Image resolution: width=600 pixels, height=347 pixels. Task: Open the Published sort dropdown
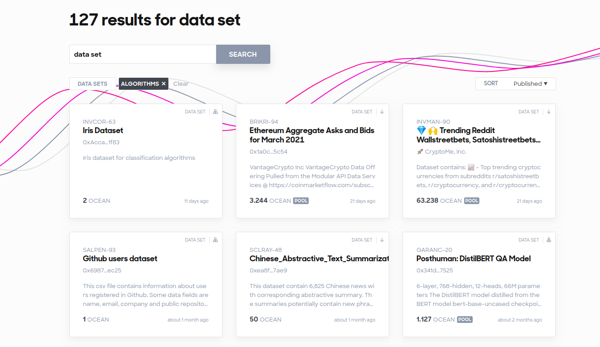pyautogui.click(x=530, y=84)
